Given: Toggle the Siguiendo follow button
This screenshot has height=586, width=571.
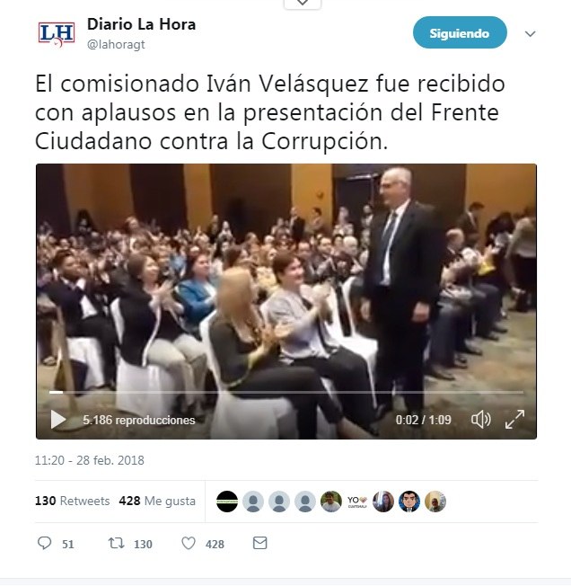Looking at the screenshot, I should (x=460, y=32).
